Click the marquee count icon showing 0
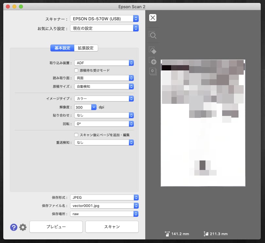265x243 pixels. (152, 71)
